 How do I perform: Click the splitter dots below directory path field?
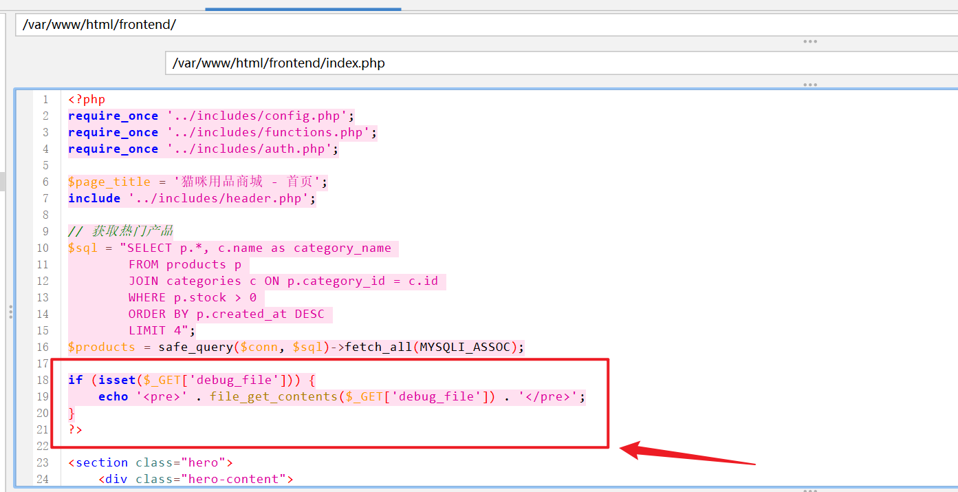click(810, 41)
